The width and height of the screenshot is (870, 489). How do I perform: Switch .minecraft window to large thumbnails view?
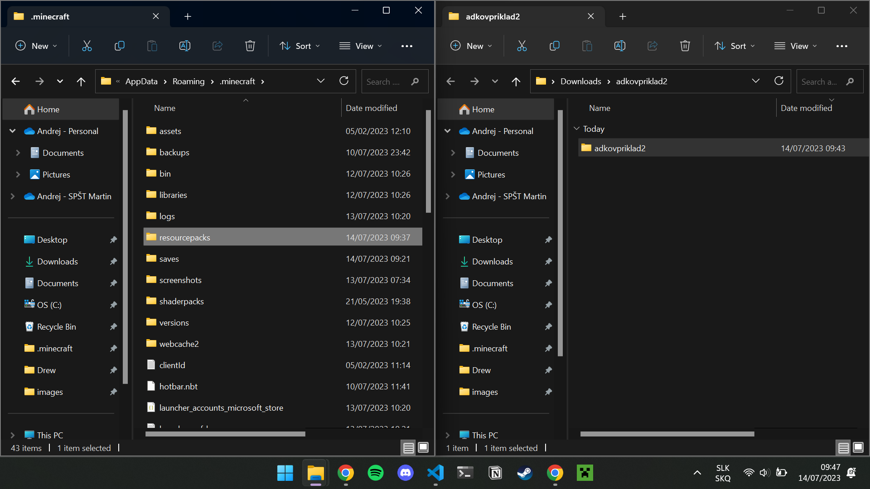(x=423, y=448)
